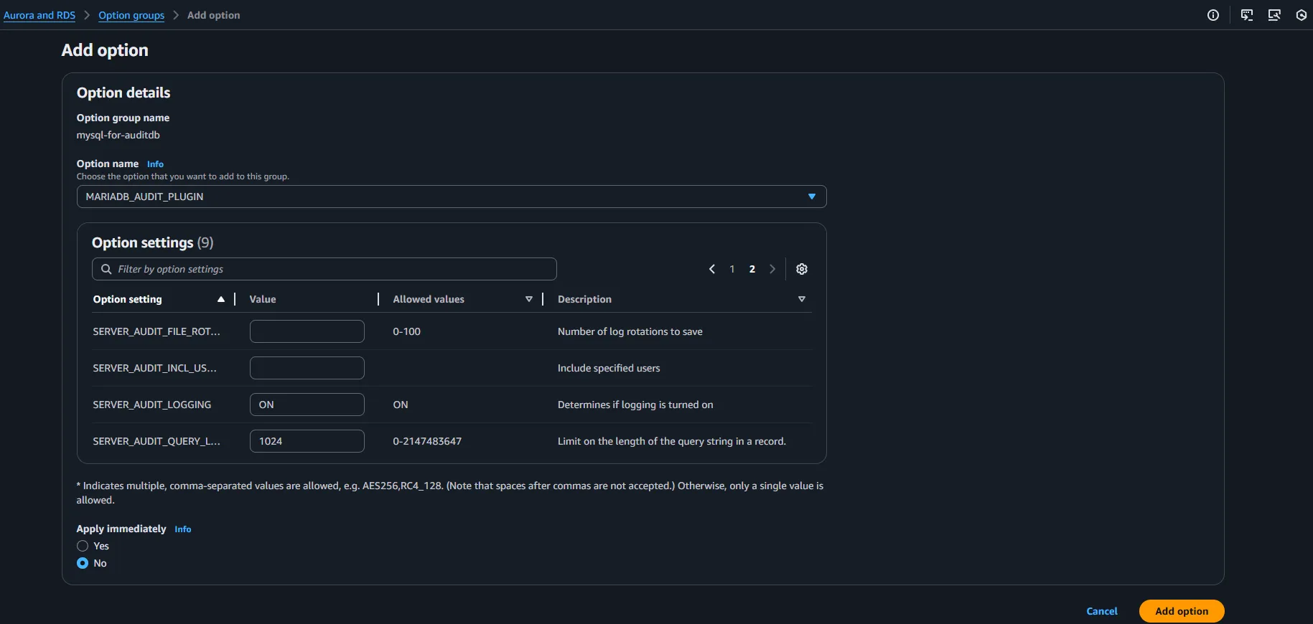Launch CloudShell terminal icon in header
This screenshot has width=1313, height=624.
click(1247, 15)
